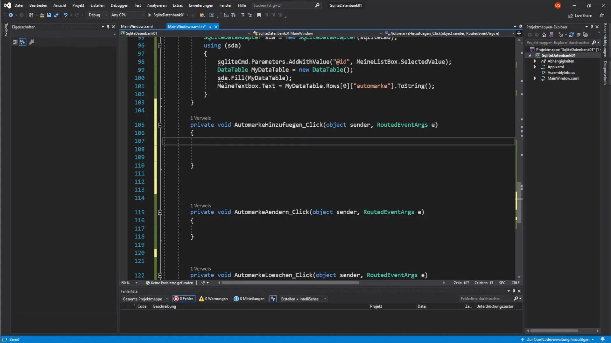Image resolution: width=611 pixels, height=343 pixels.
Task: Open the Gesamte Projektmappe scope dropdown
Action: [145, 299]
